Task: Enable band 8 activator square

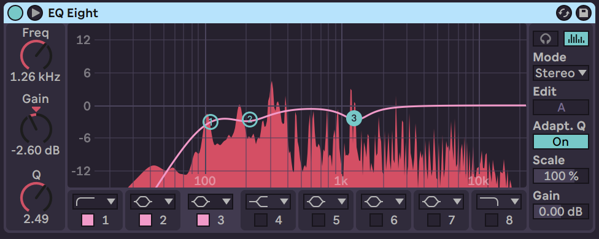Action: click(492, 220)
